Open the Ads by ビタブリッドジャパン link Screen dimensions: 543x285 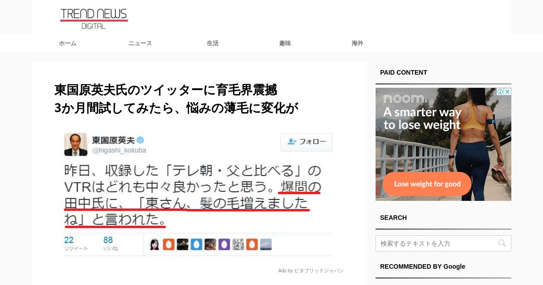(311, 271)
